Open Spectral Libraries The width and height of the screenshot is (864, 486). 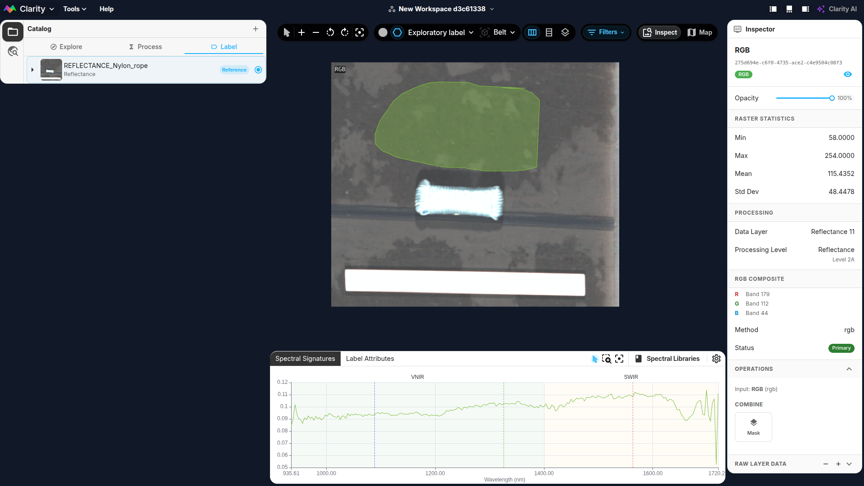coord(667,359)
